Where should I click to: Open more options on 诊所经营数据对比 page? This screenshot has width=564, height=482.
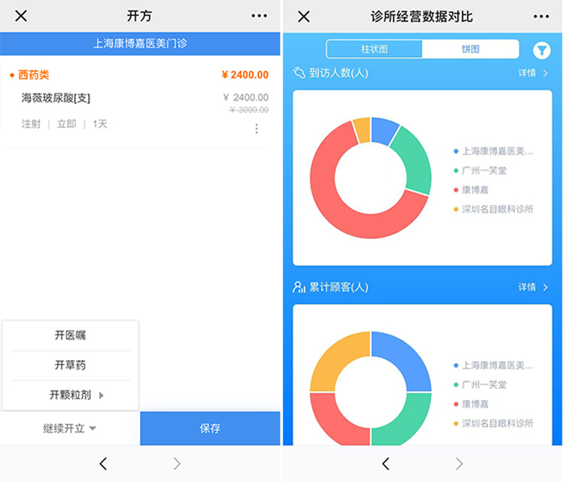tap(541, 16)
